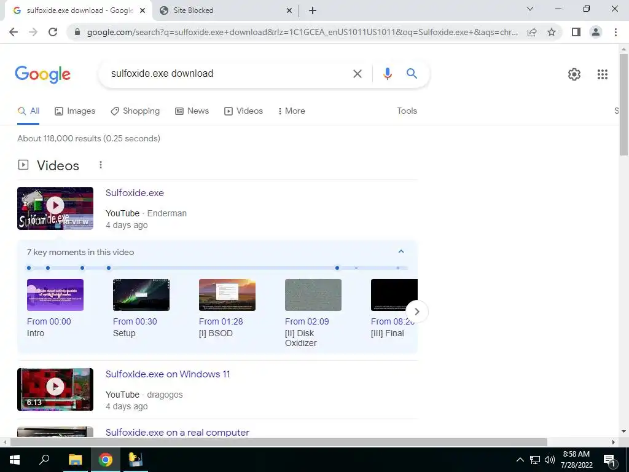Open Sulfoxide.exe on a real computer link
Screen dimensions: 629x472
point(178,433)
